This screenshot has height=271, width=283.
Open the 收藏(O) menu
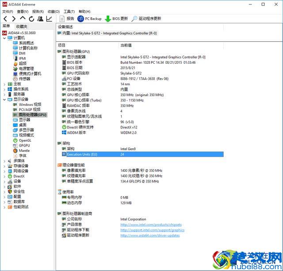[54, 12]
